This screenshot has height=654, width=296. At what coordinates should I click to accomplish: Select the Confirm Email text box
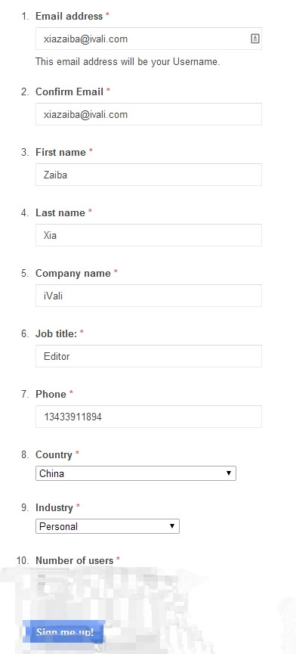[x=149, y=114]
